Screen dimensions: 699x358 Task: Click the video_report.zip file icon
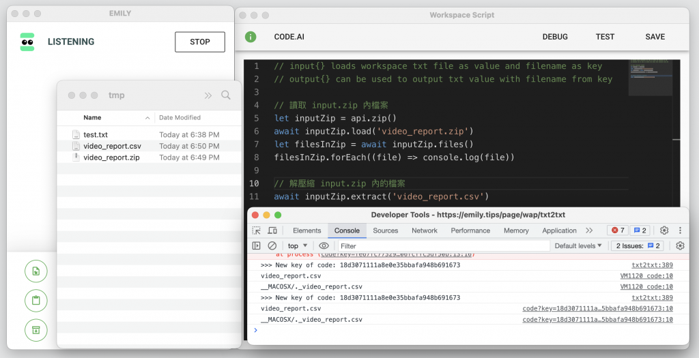point(76,158)
